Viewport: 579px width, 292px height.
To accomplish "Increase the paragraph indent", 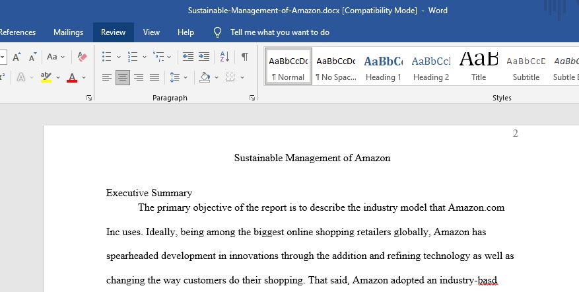I will click(x=204, y=57).
